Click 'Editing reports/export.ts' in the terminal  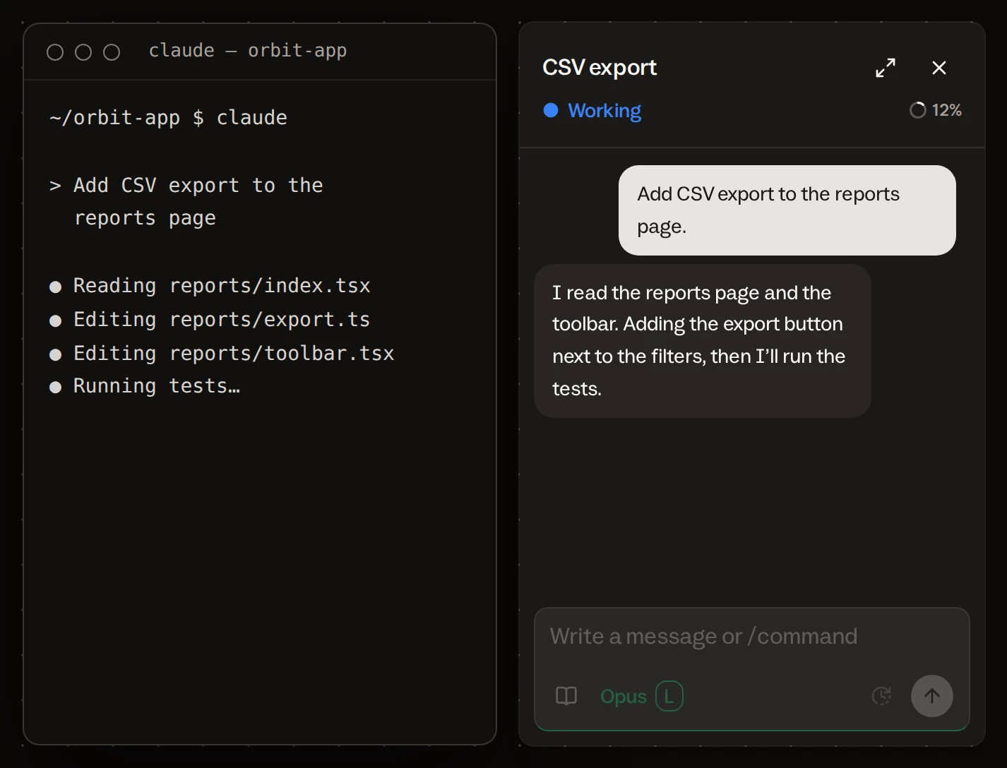tap(222, 320)
